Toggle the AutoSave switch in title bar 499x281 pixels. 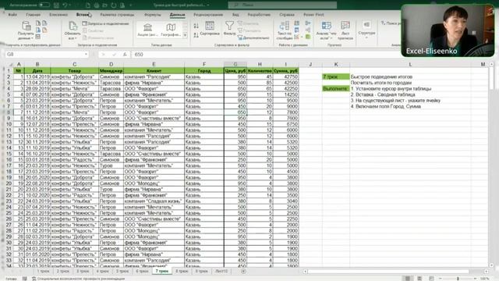click(x=44, y=5)
